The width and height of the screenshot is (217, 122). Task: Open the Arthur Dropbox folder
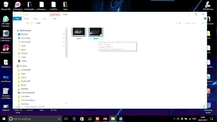tap(24, 77)
